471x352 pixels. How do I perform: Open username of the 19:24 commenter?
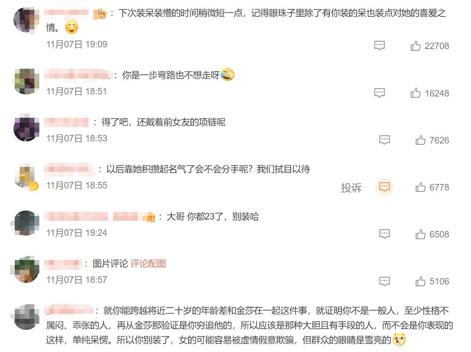100,217
